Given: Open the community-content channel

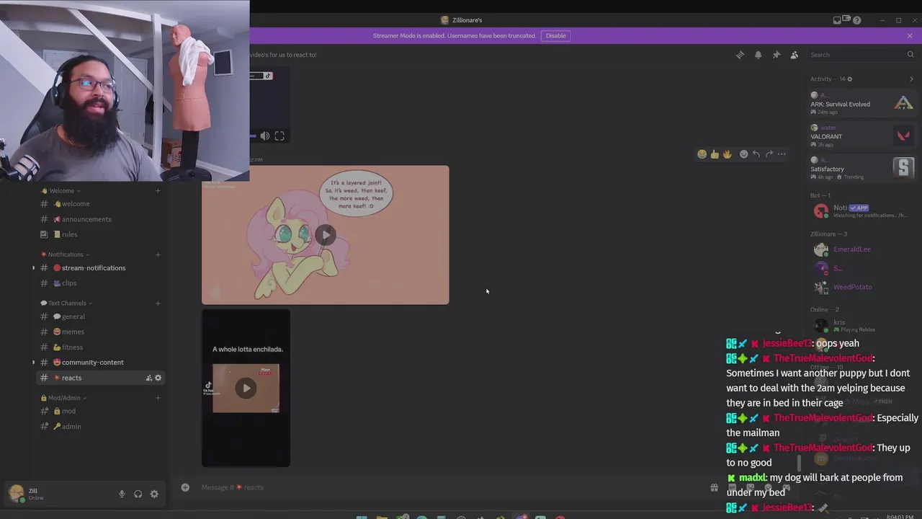Looking at the screenshot, I should tap(101, 363).
